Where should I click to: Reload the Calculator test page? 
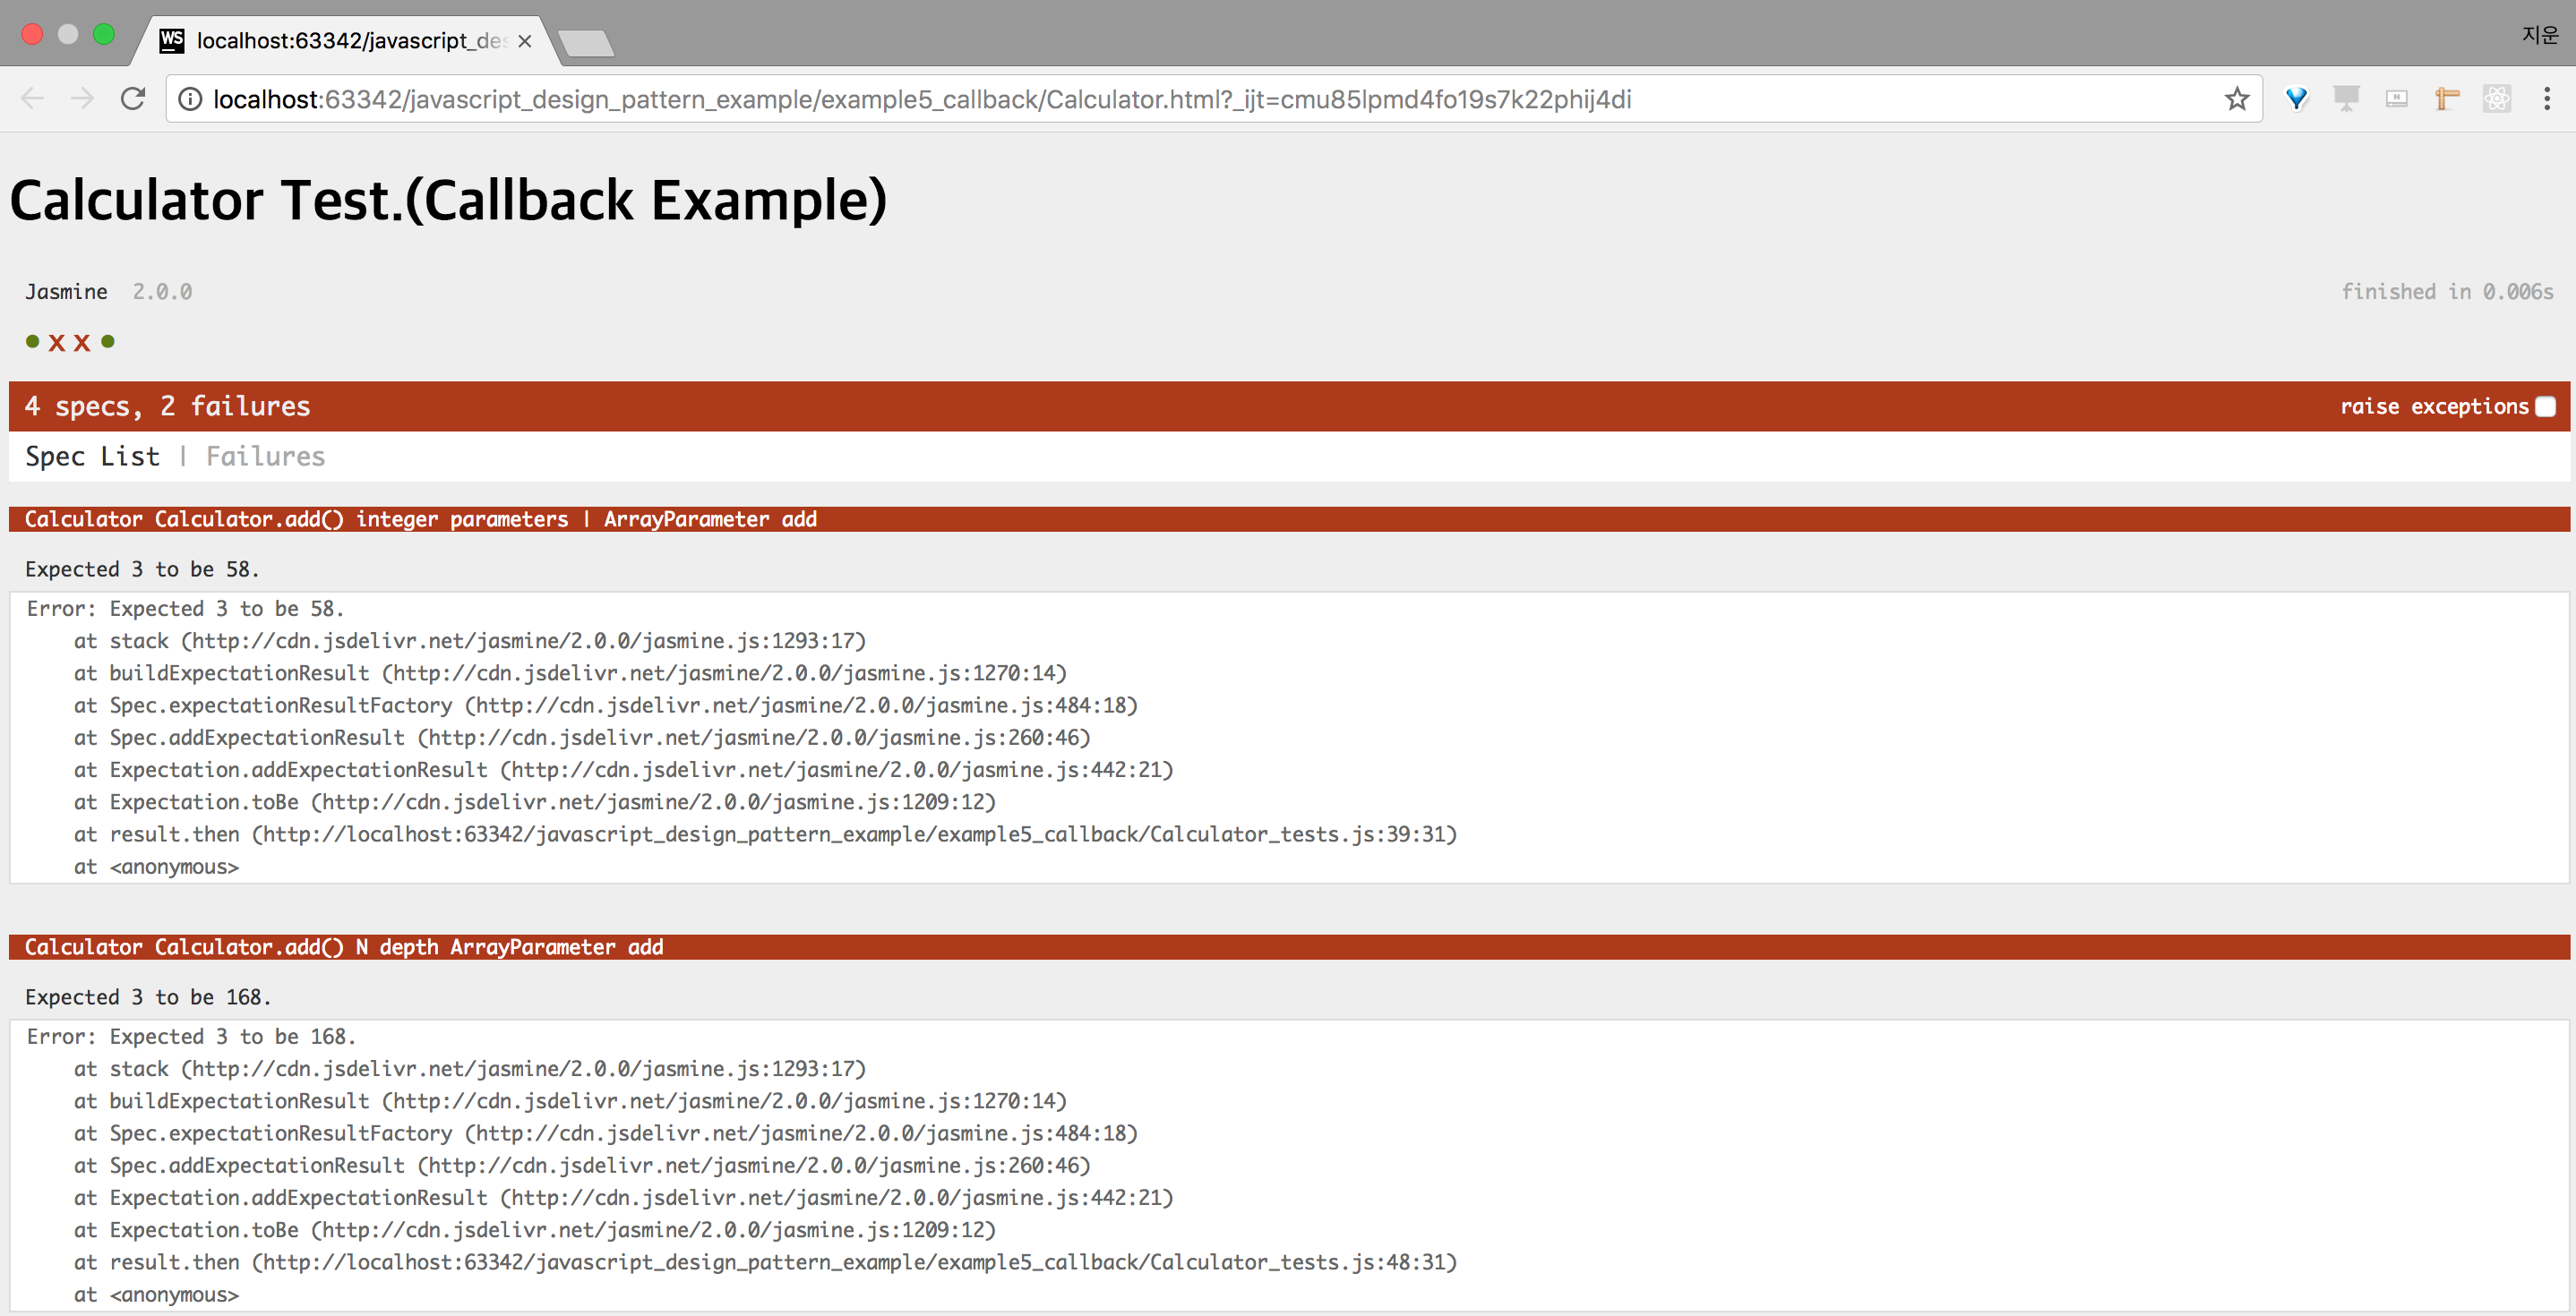point(133,99)
